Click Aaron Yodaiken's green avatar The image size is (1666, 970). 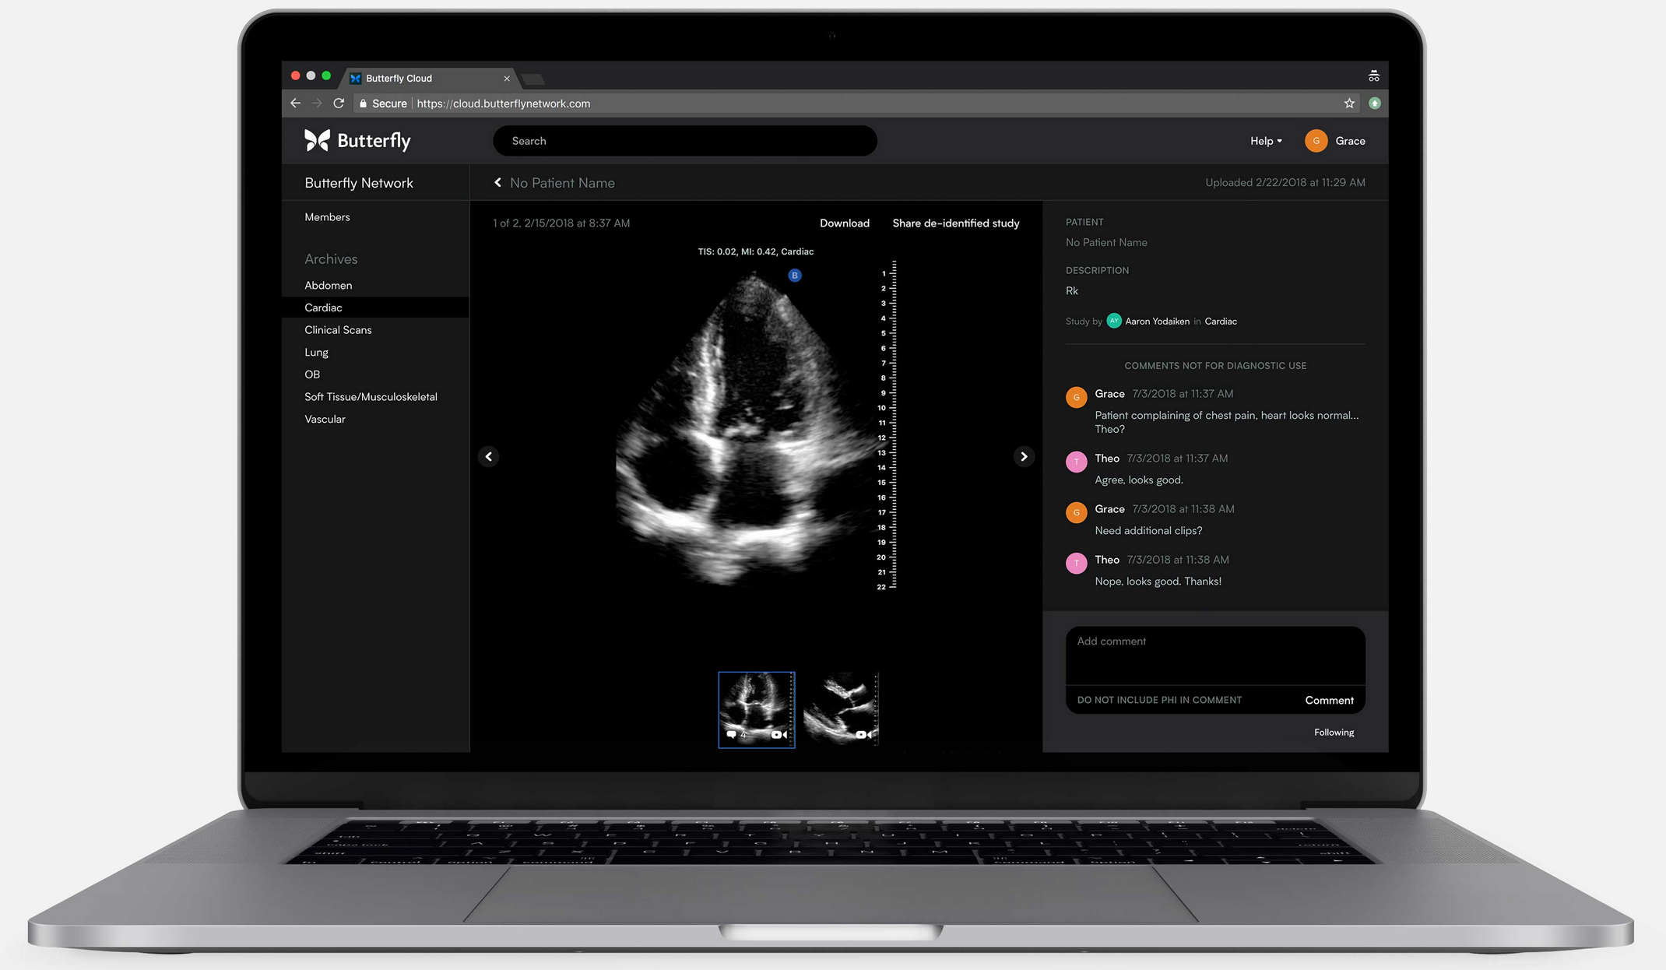[1114, 321]
